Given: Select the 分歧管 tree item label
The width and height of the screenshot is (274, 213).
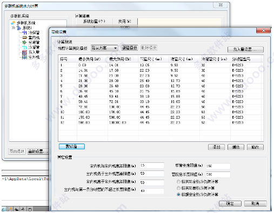Looking at the screenshot, I should tap(34, 43).
